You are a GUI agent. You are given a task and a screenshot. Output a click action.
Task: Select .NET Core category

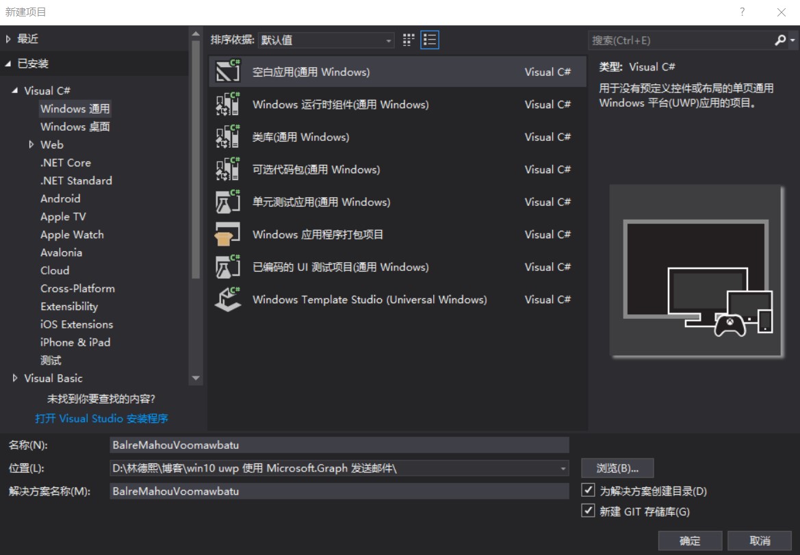tap(66, 163)
